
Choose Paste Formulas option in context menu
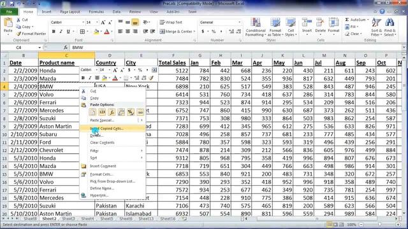[112, 112]
